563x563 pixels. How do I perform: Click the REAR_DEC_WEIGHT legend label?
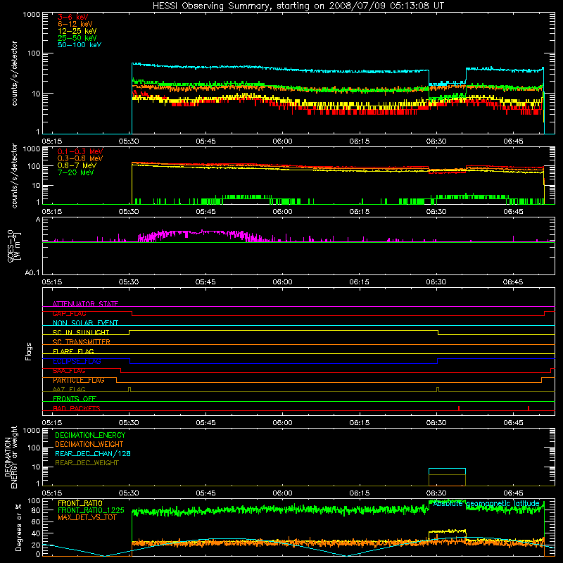point(87,463)
